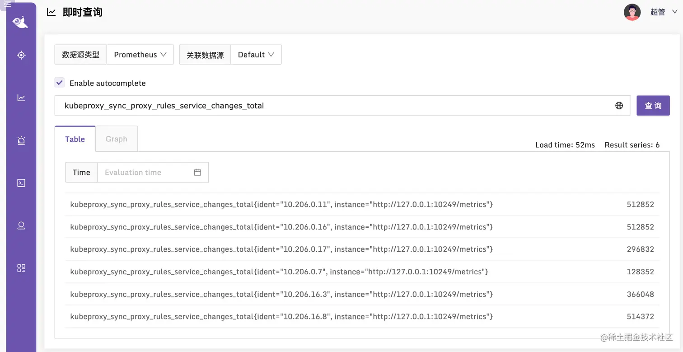Open the user profile icon in sidebar

pos(21,225)
